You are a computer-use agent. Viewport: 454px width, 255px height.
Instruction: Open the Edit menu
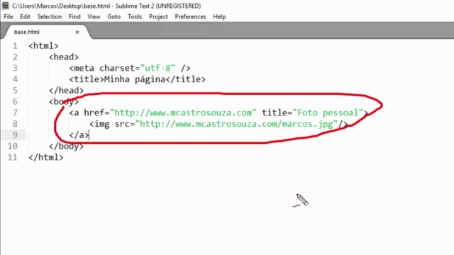[x=26, y=17]
